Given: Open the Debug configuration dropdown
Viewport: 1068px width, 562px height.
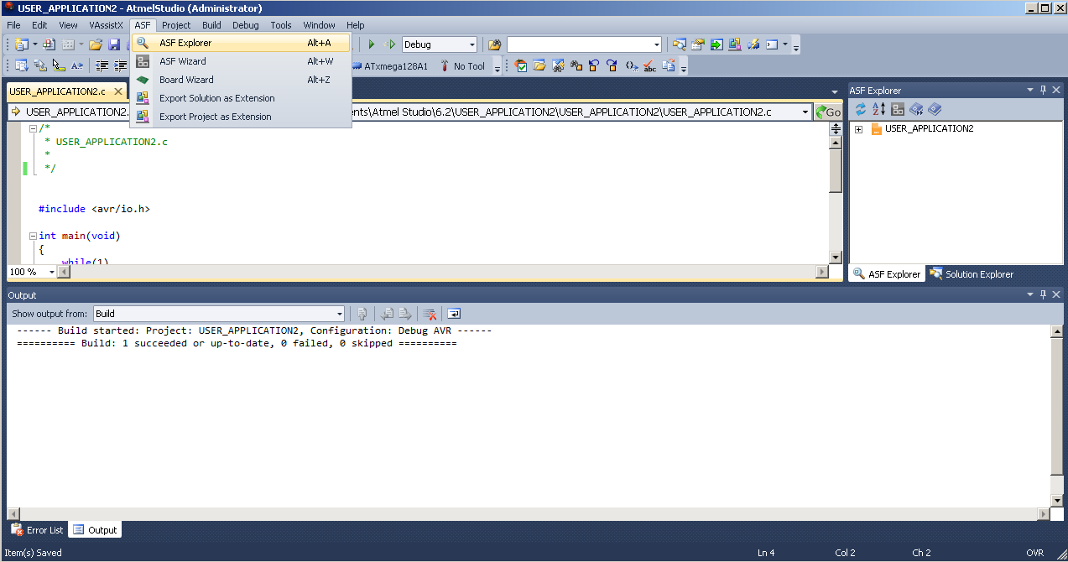Looking at the screenshot, I should (x=472, y=44).
